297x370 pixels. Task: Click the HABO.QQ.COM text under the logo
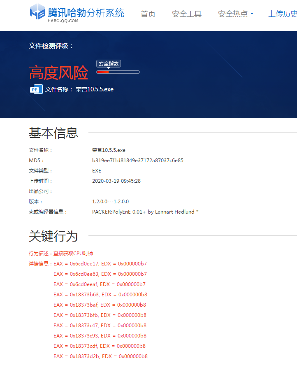tap(63, 21)
